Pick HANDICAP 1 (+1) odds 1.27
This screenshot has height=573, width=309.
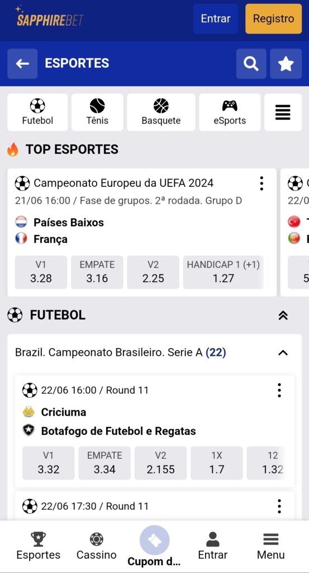224,273
